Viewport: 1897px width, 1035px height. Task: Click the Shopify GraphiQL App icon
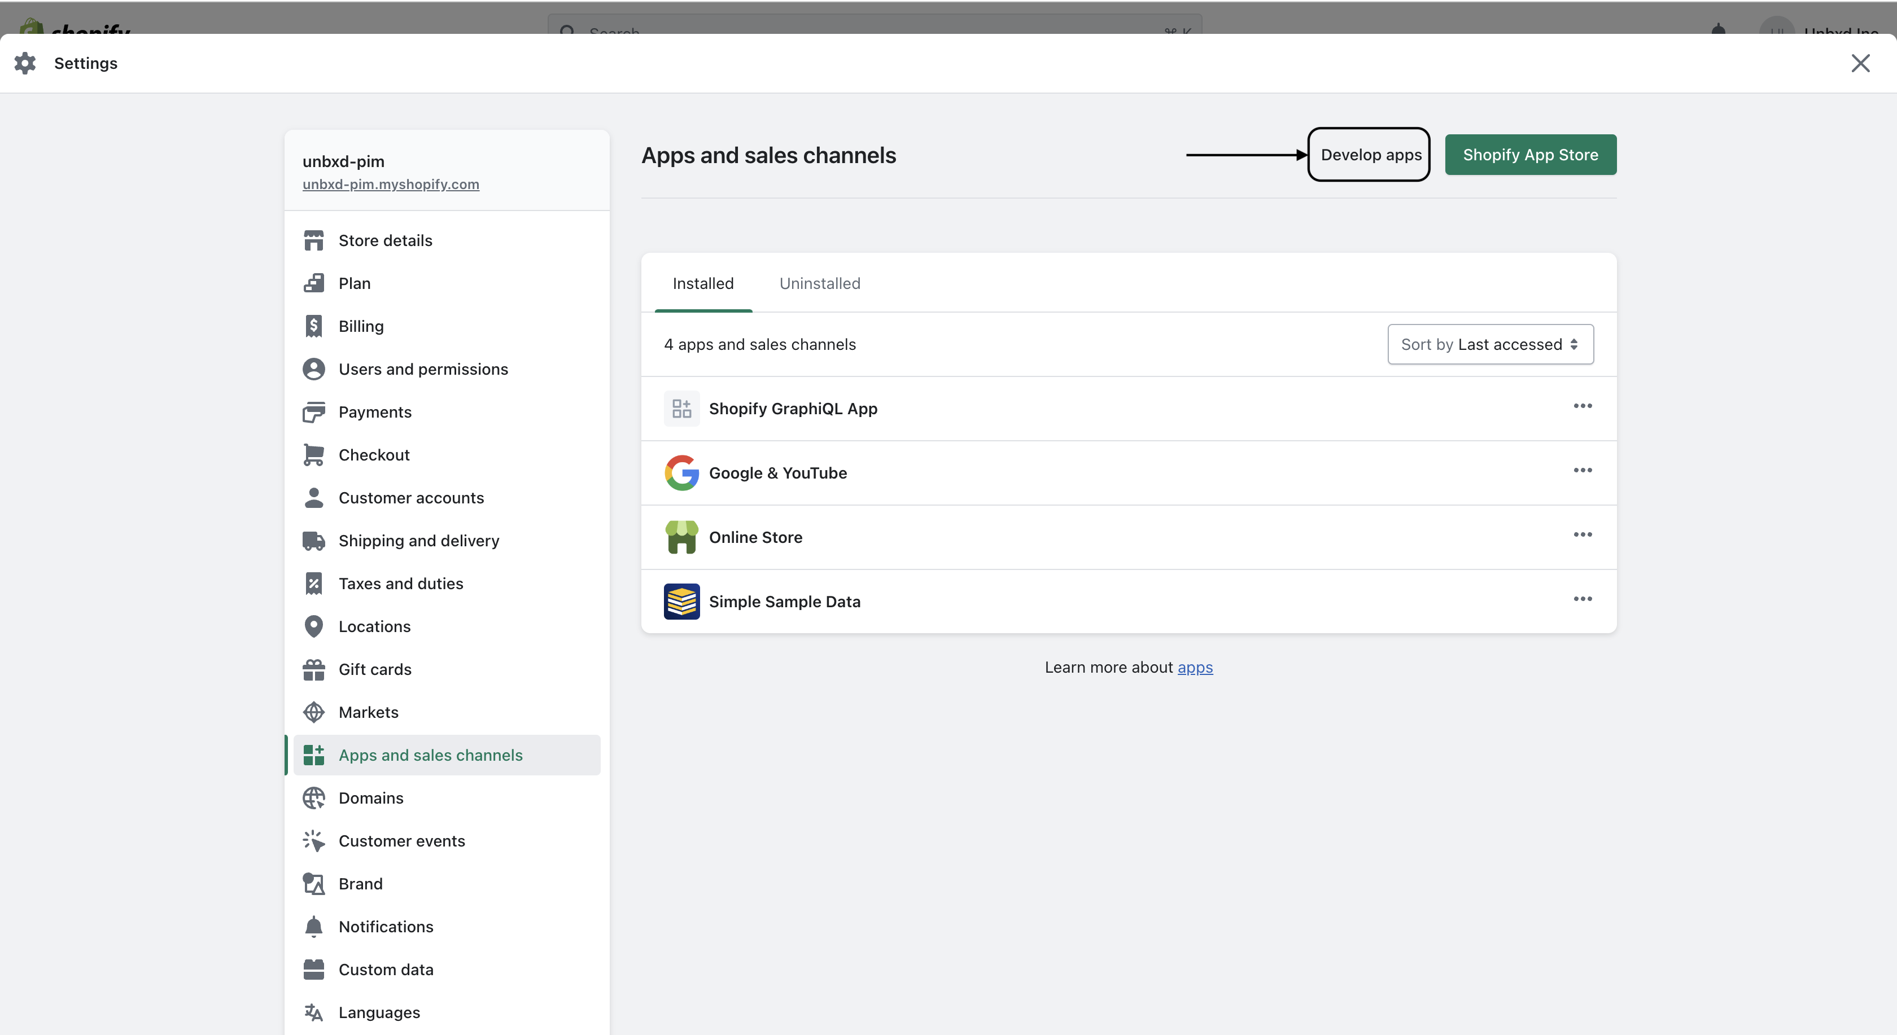tap(682, 409)
